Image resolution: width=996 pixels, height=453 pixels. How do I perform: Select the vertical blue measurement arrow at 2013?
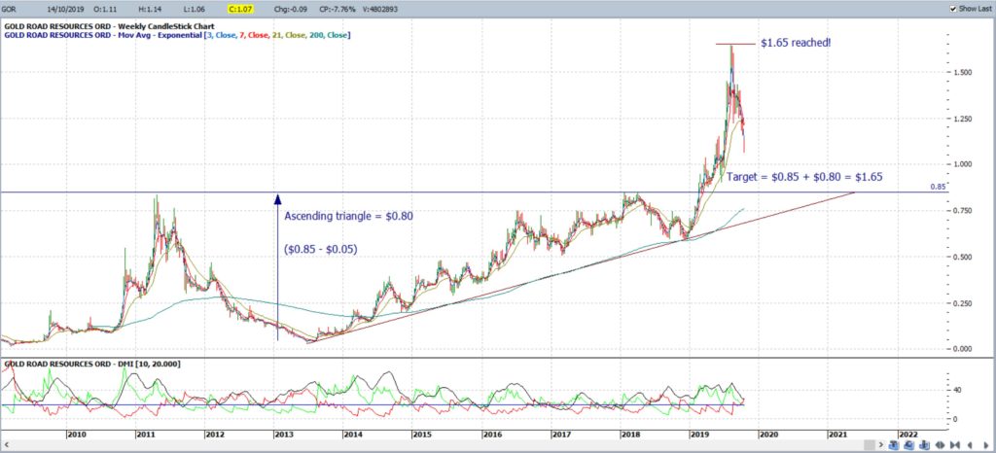tap(277, 267)
